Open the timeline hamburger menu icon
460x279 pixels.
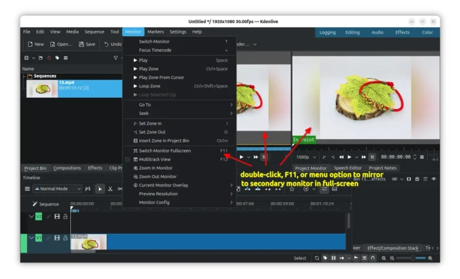(x=27, y=189)
